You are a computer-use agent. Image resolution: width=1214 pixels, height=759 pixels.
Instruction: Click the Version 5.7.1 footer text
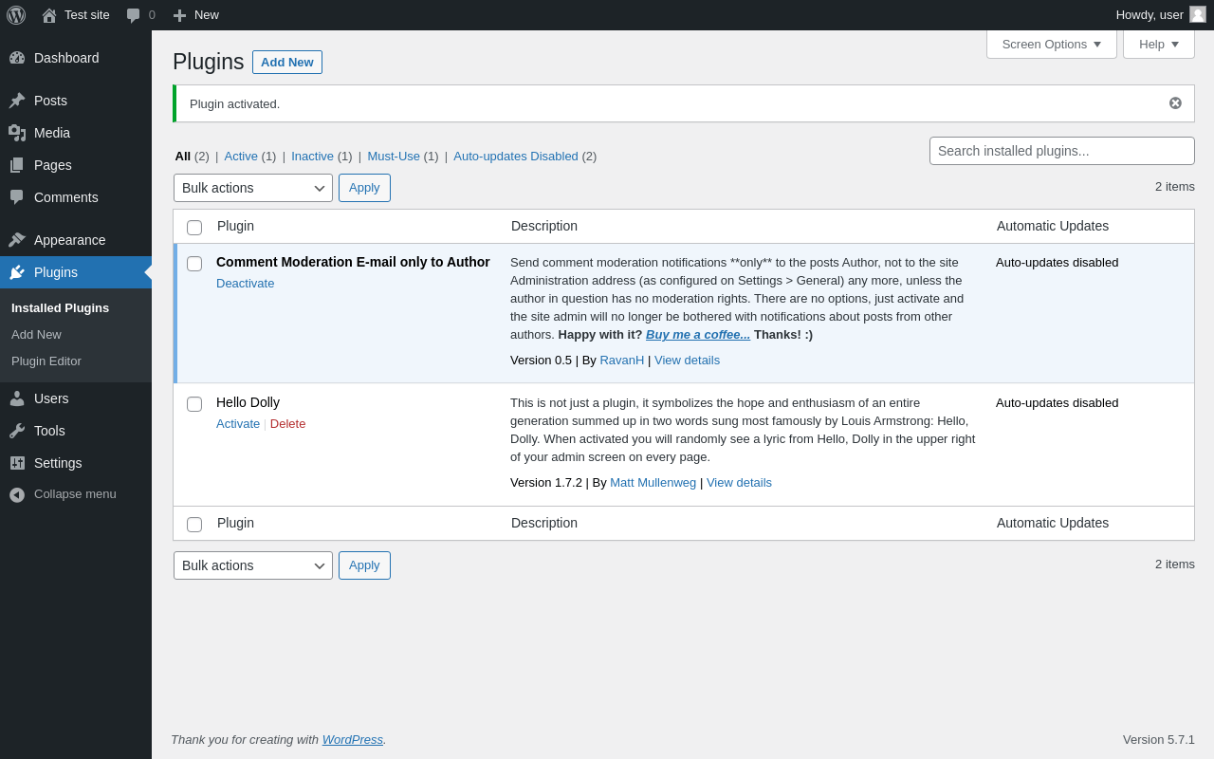(1159, 740)
